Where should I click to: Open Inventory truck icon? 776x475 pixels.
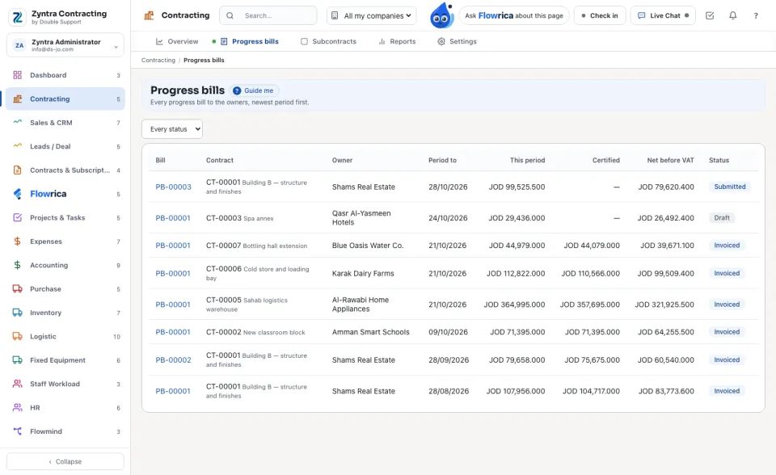17,313
